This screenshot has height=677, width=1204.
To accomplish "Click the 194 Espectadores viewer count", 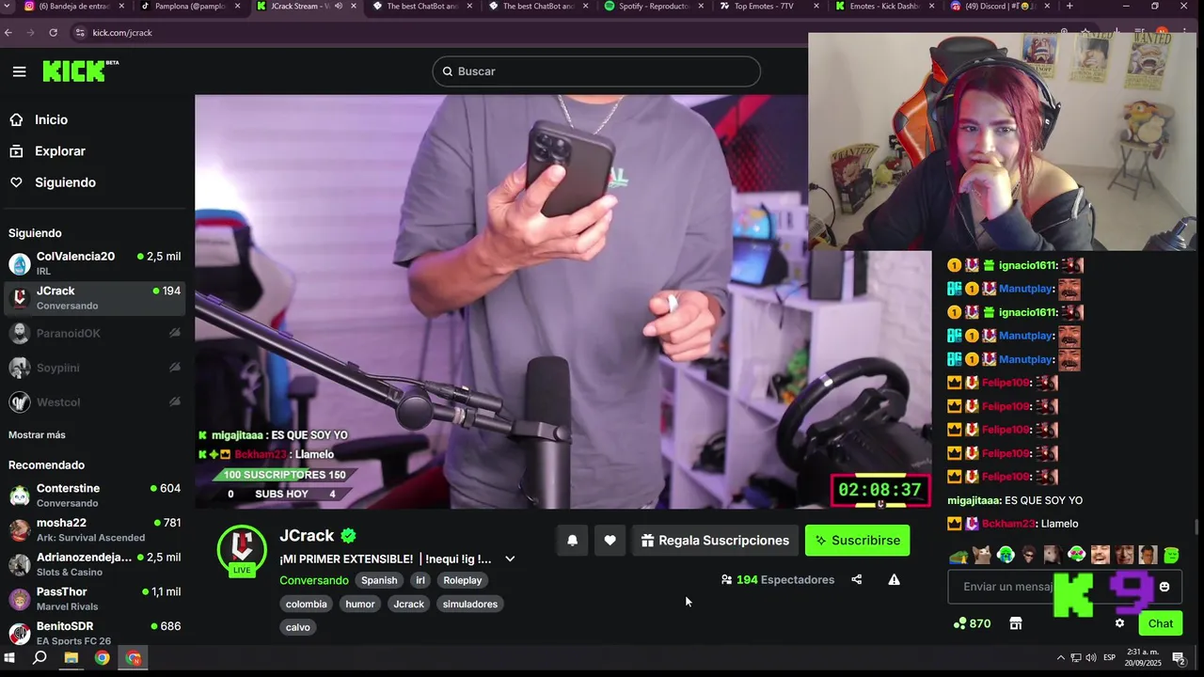I will point(777,579).
